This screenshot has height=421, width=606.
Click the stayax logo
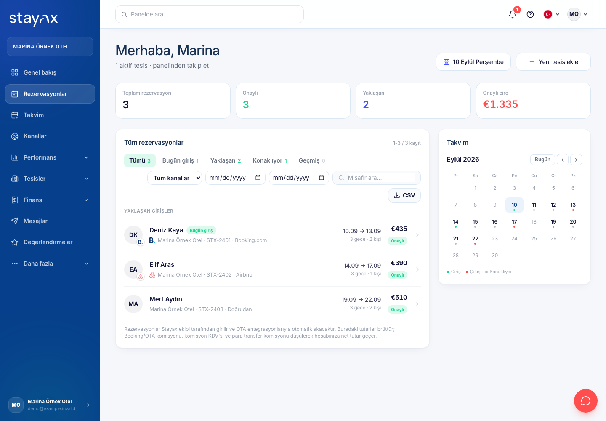[34, 19]
